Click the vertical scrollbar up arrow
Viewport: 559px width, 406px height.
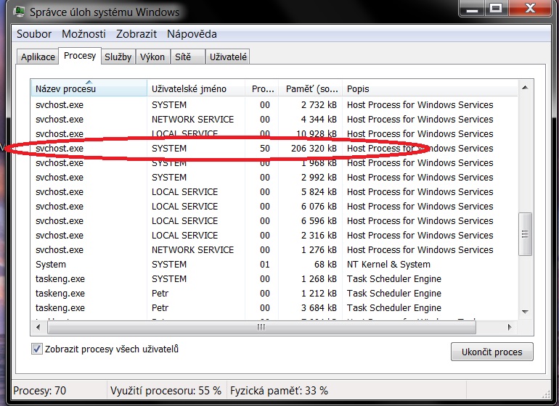click(x=526, y=88)
